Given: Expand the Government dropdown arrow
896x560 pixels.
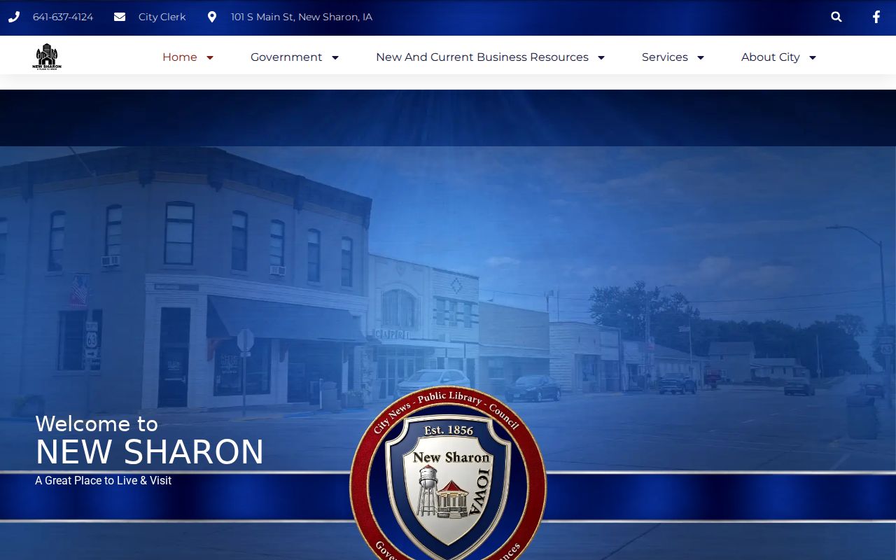Looking at the screenshot, I should click(x=335, y=57).
